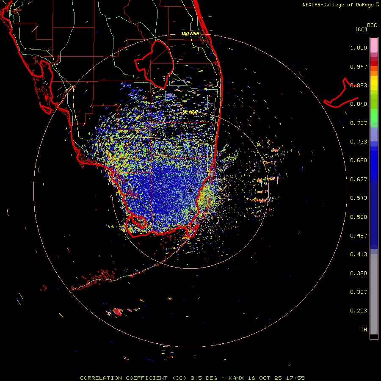This screenshot has width=381, height=381.
Task: Pick the light pink color bar segment
Action: tap(374, 45)
